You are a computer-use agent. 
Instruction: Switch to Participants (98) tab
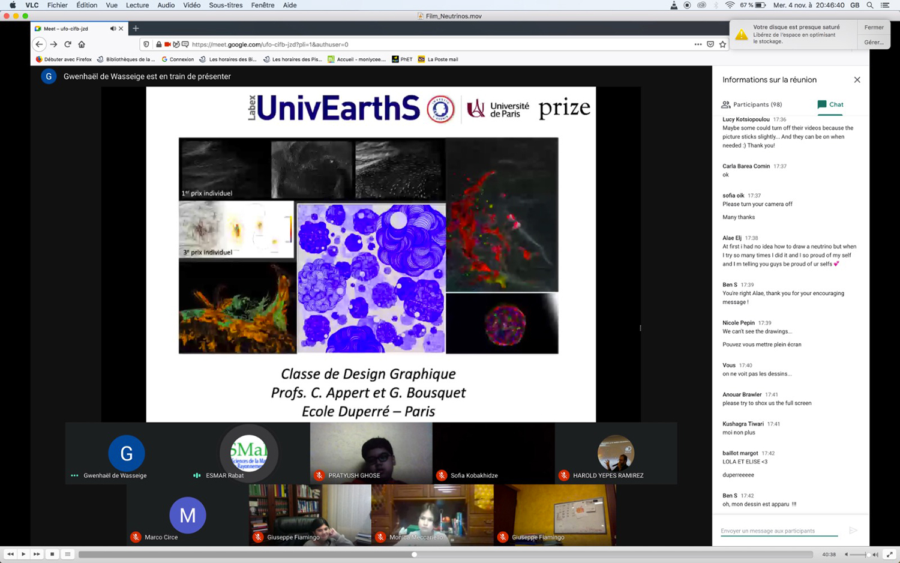click(752, 104)
